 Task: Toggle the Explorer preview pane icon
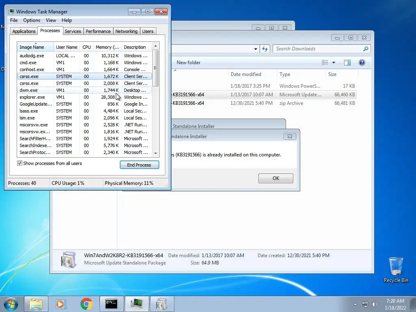(x=347, y=62)
